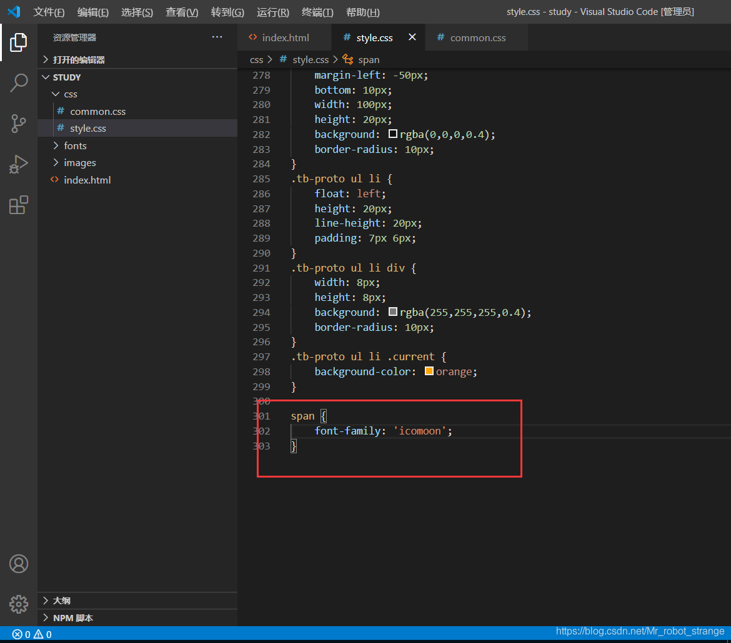The width and height of the screenshot is (731, 643).
Task: Open the Search view icon
Action: [19, 83]
